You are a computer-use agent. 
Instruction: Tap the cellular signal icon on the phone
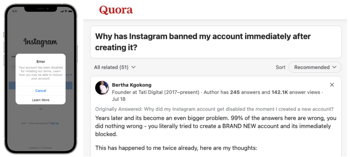point(62,11)
